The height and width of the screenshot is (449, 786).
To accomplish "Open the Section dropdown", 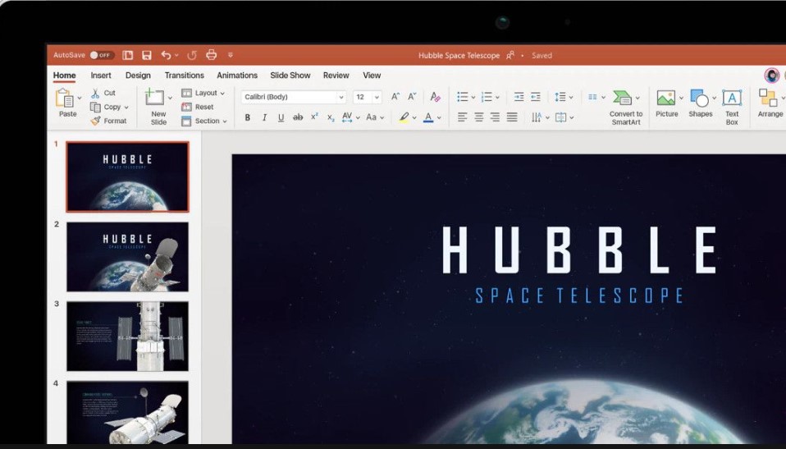I will pyautogui.click(x=204, y=121).
